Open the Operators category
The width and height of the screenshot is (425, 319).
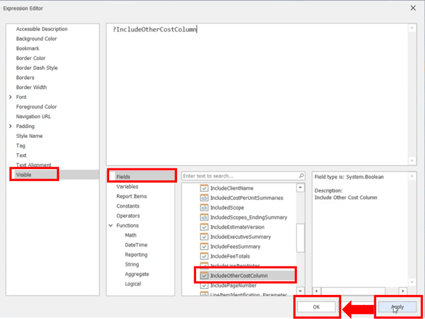[x=128, y=216]
